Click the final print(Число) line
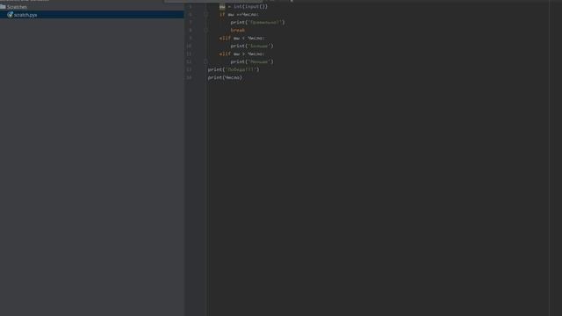The image size is (562, 316). coord(225,77)
